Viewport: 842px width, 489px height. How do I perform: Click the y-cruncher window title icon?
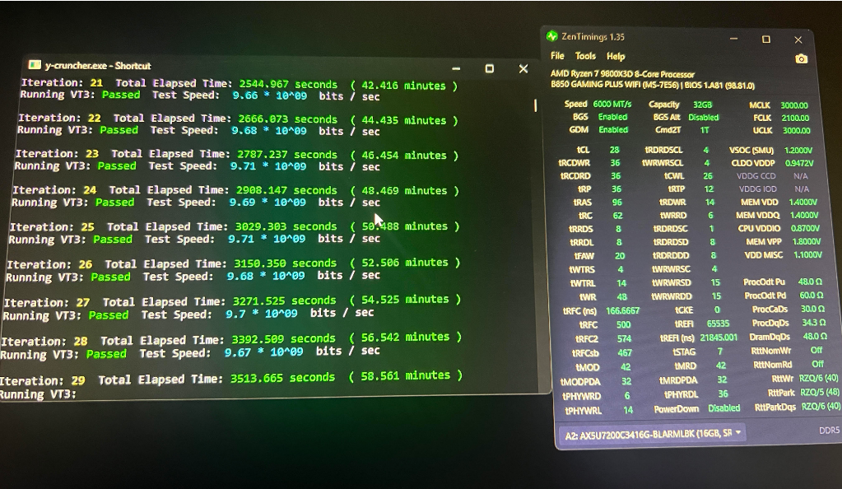[x=35, y=65]
